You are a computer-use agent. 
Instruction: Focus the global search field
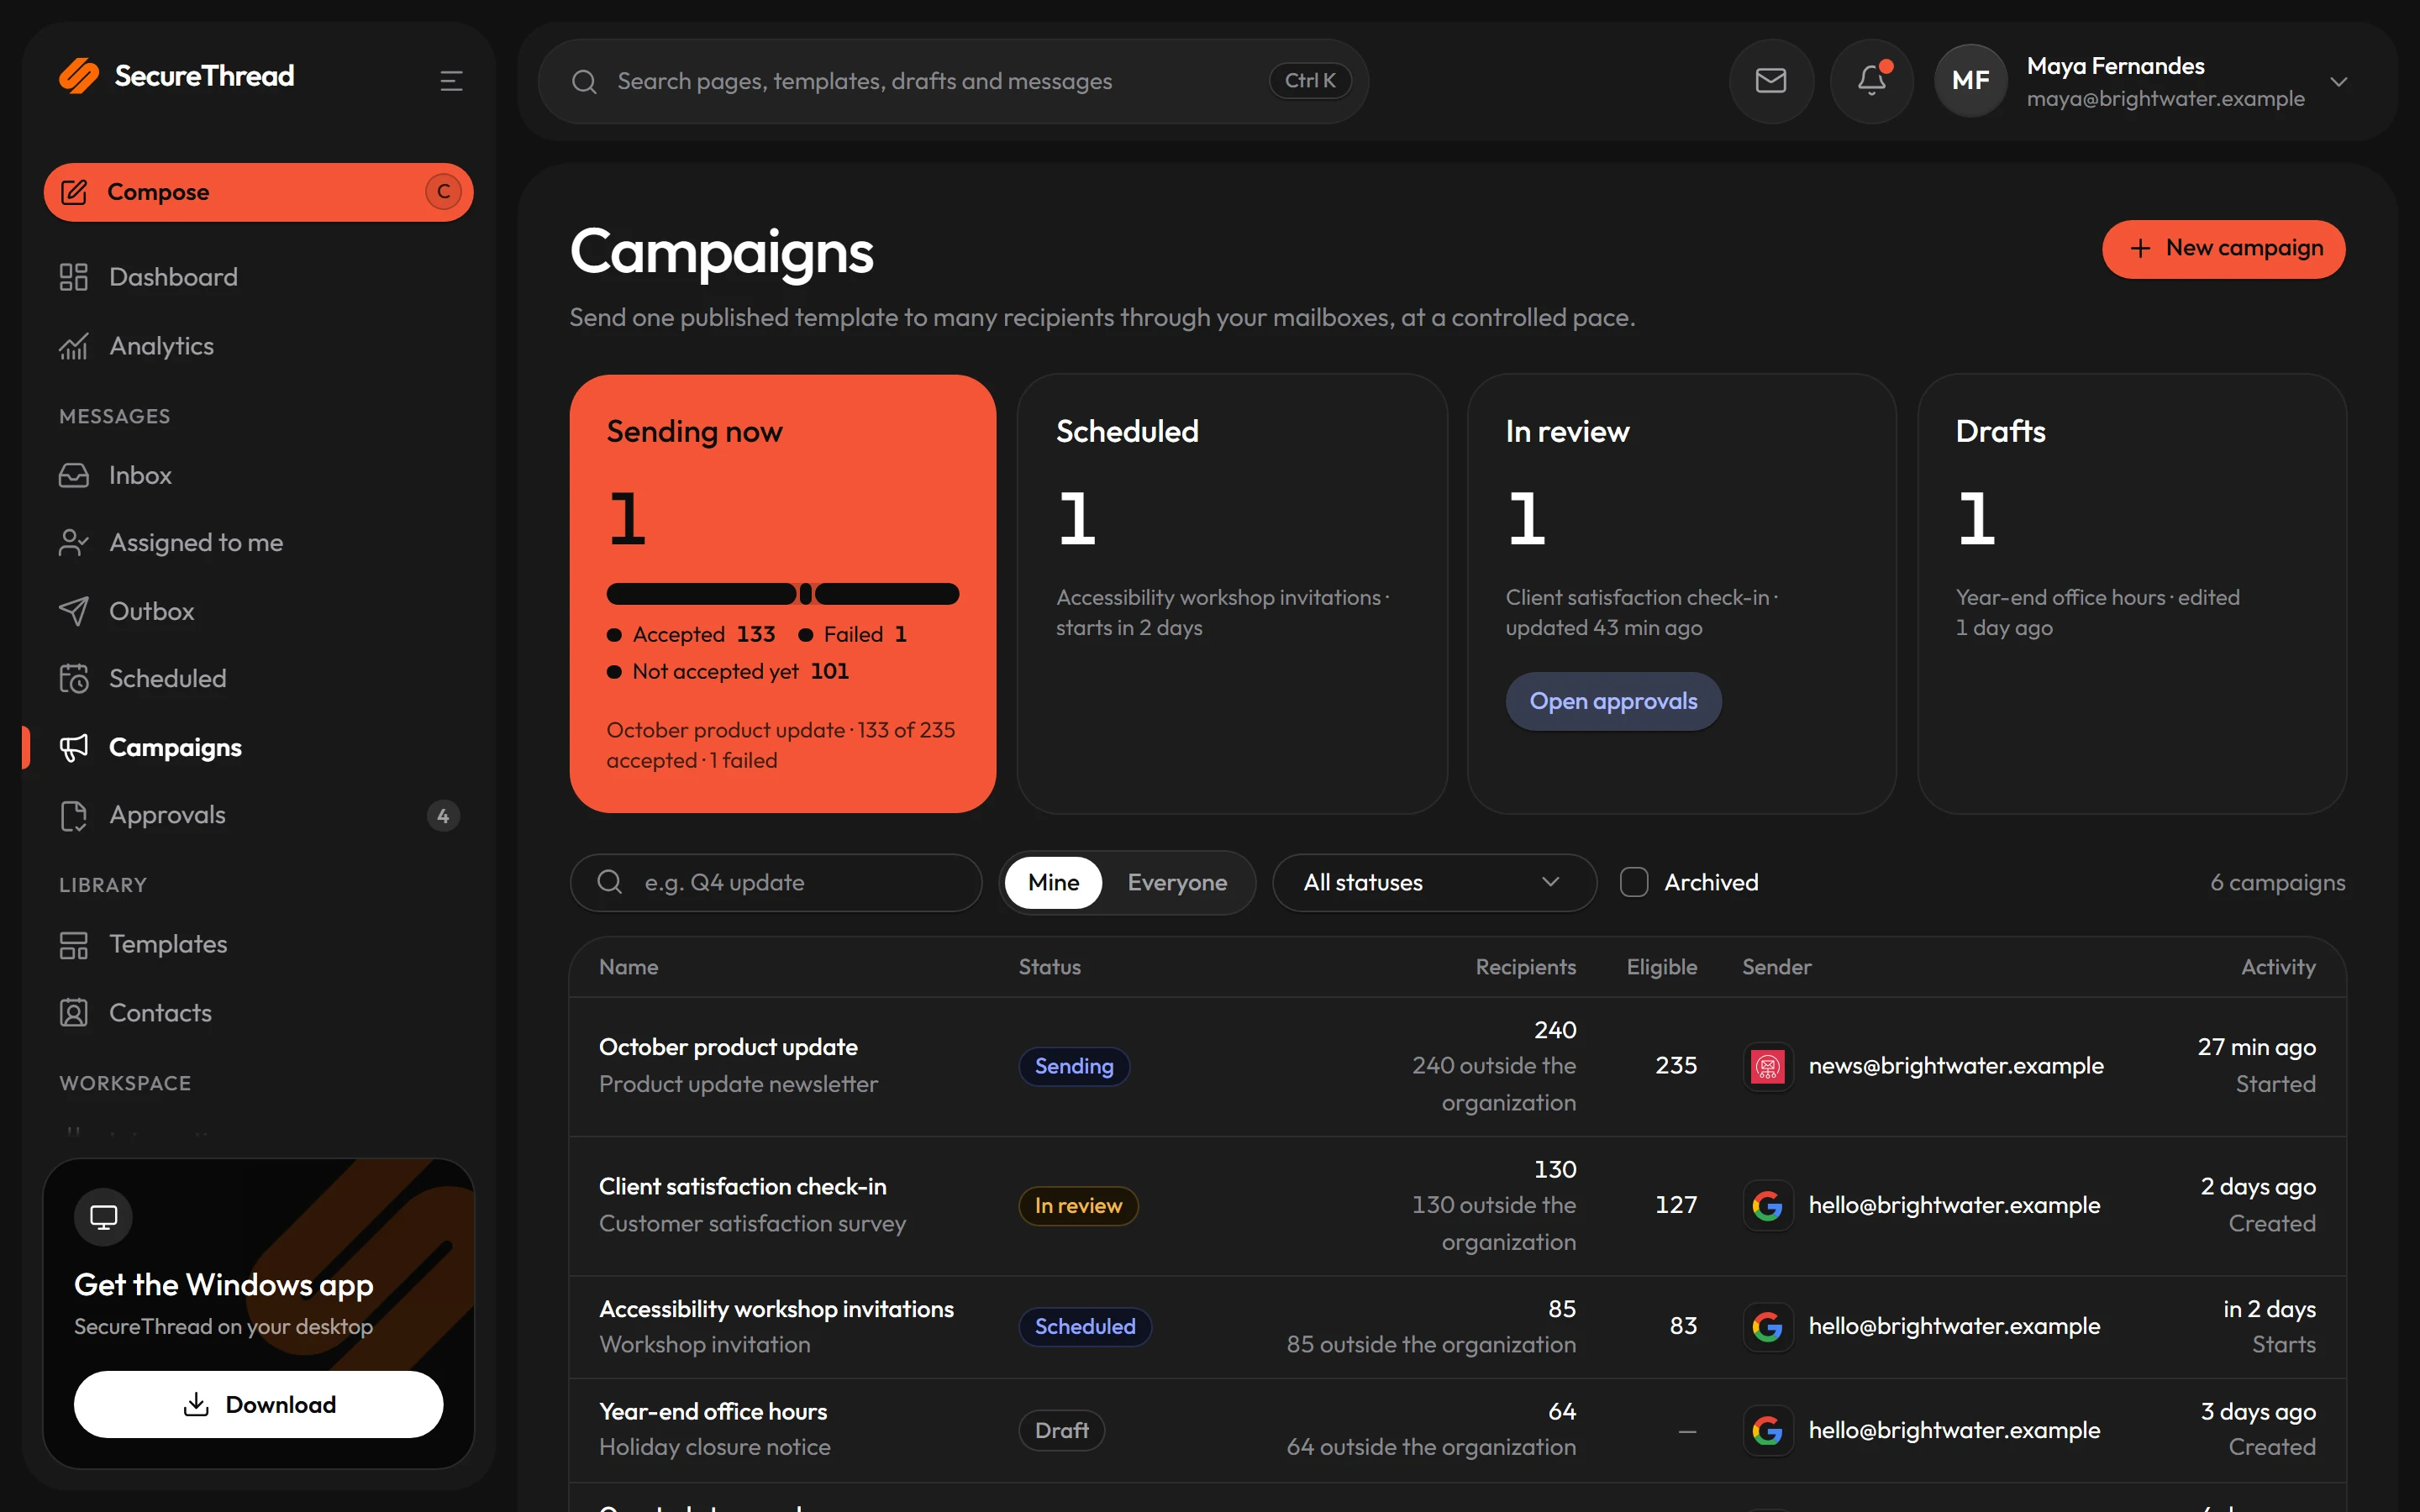click(x=952, y=81)
